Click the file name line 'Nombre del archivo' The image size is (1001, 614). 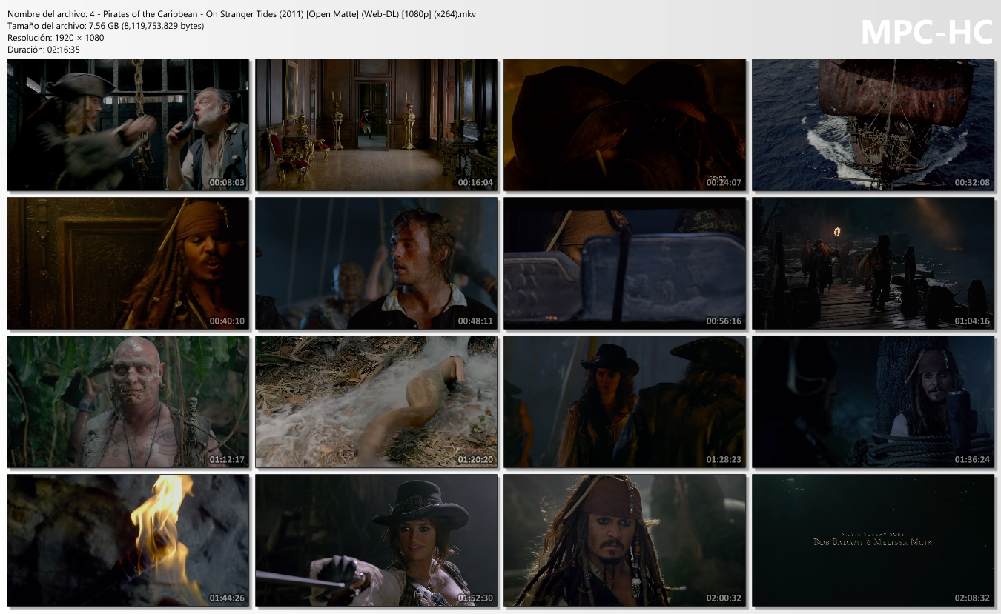(242, 14)
